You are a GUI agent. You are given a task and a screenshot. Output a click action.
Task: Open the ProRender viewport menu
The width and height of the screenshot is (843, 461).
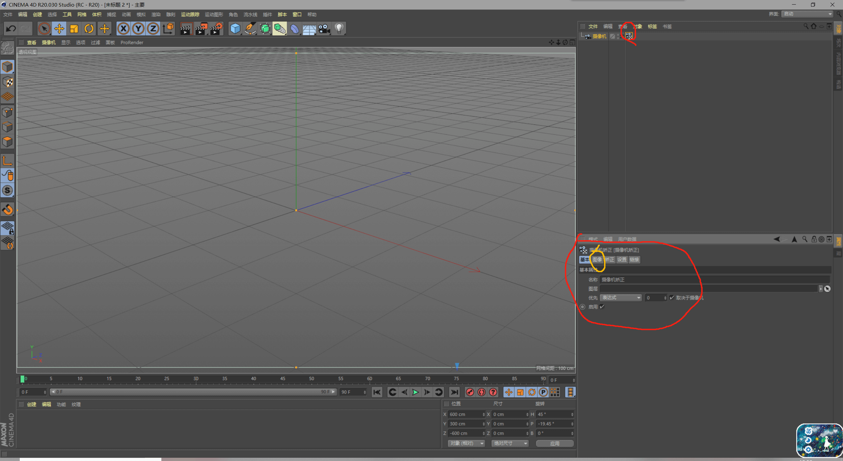point(132,42)
